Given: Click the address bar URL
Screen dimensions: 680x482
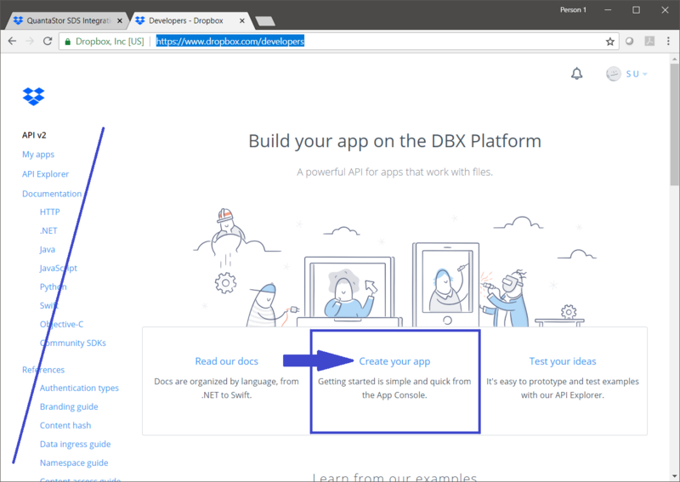Looking at the screenshot, I should tap(229, 41).
